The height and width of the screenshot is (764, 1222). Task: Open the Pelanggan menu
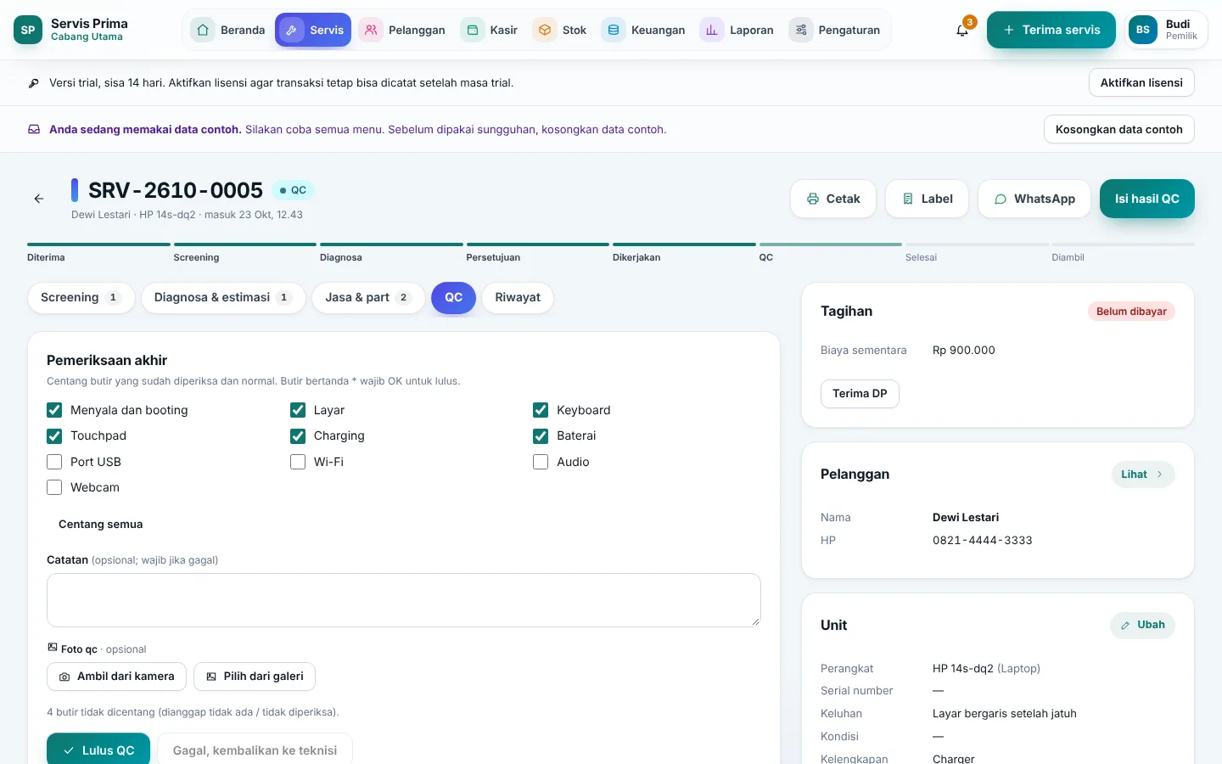[402, 30]
